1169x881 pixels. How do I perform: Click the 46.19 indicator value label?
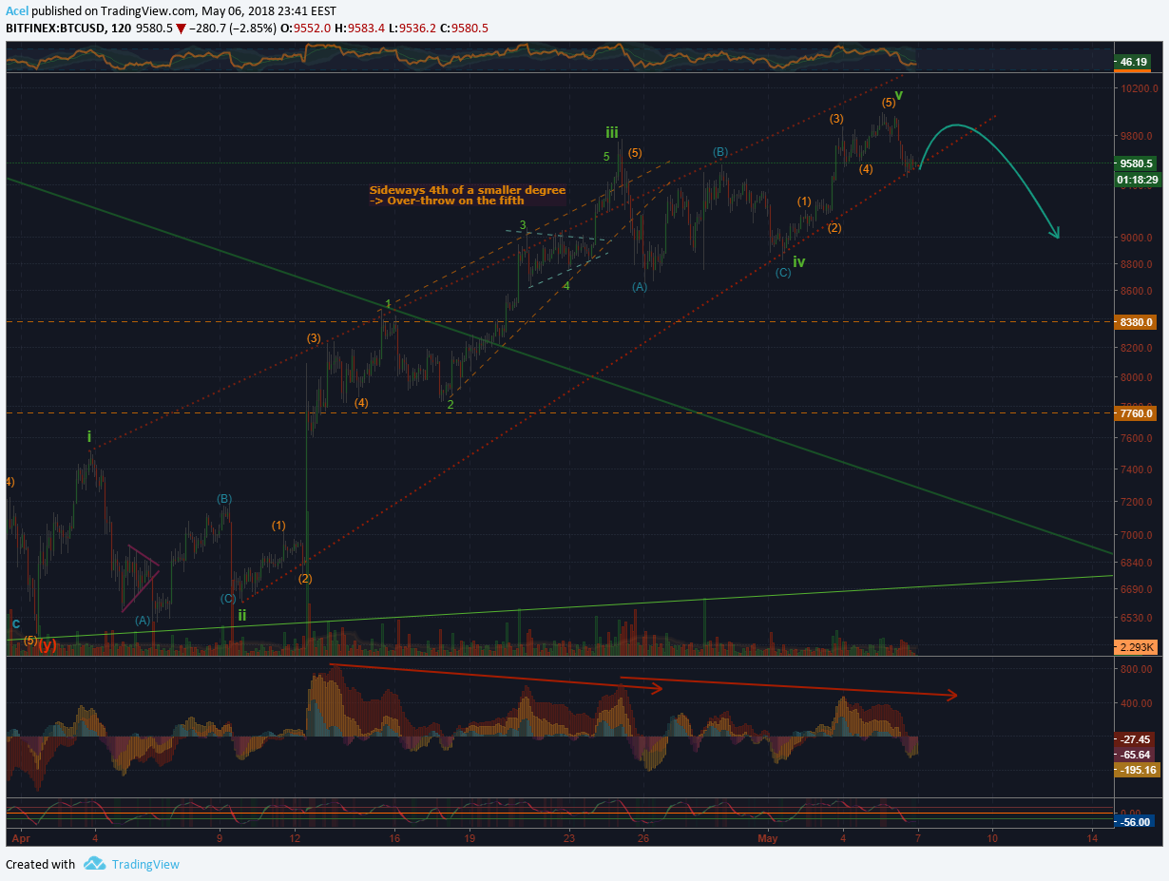pos(1134,62)
